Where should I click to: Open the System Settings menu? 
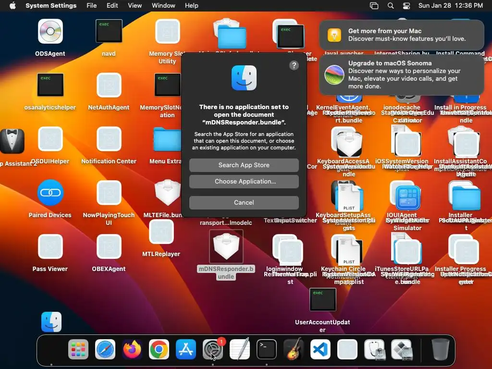tap(51, 6)
